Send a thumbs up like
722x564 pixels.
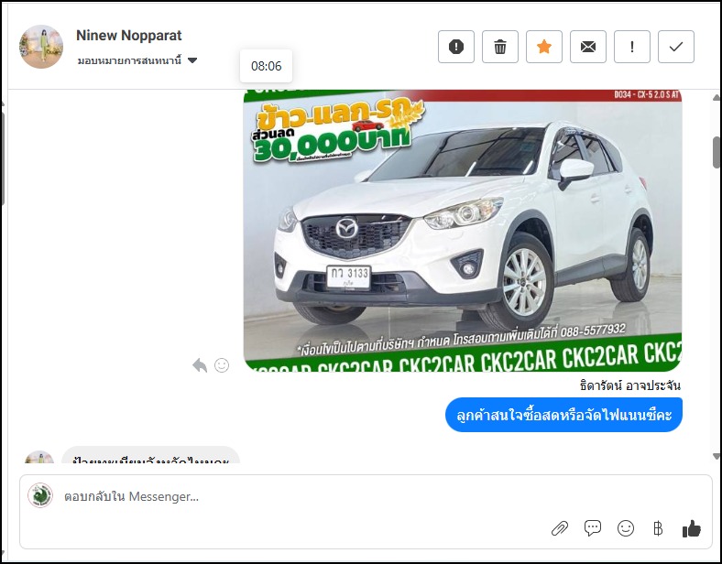coord(691,528)
